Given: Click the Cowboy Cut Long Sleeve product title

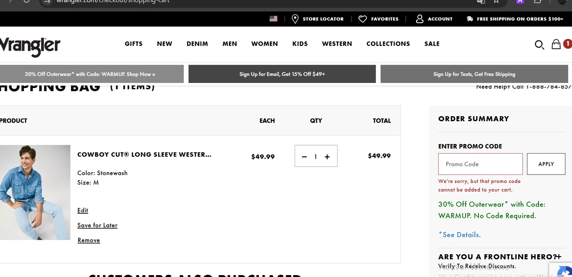Looking at the screenshot, I should point(144,155).
